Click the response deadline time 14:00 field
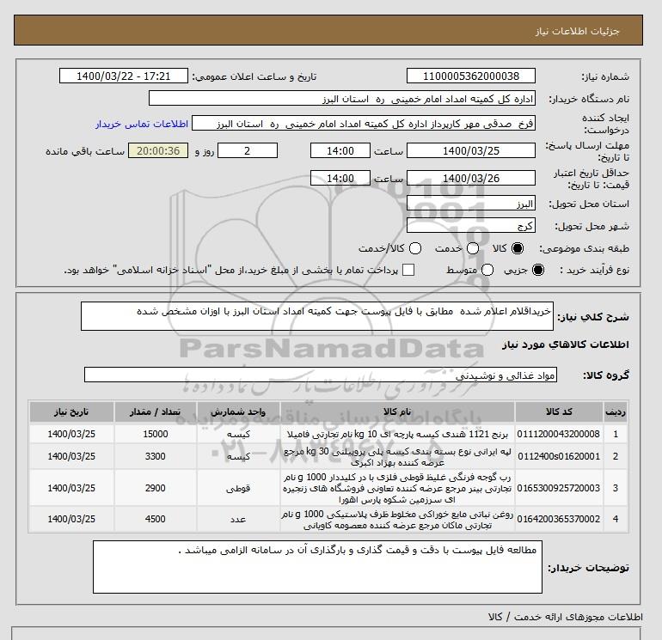662x640 pixels. (340, 150)
